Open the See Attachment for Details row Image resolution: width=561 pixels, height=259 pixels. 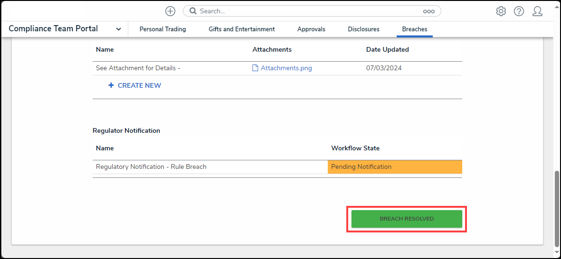tap(138, 68)
